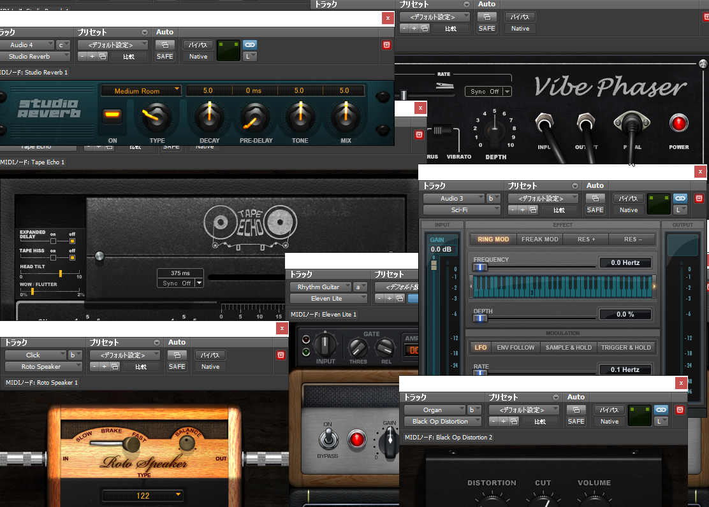
Task: Click 比較 compare button in Studio Reverb window
Action: pyautogui.click(x=129, y=57)
